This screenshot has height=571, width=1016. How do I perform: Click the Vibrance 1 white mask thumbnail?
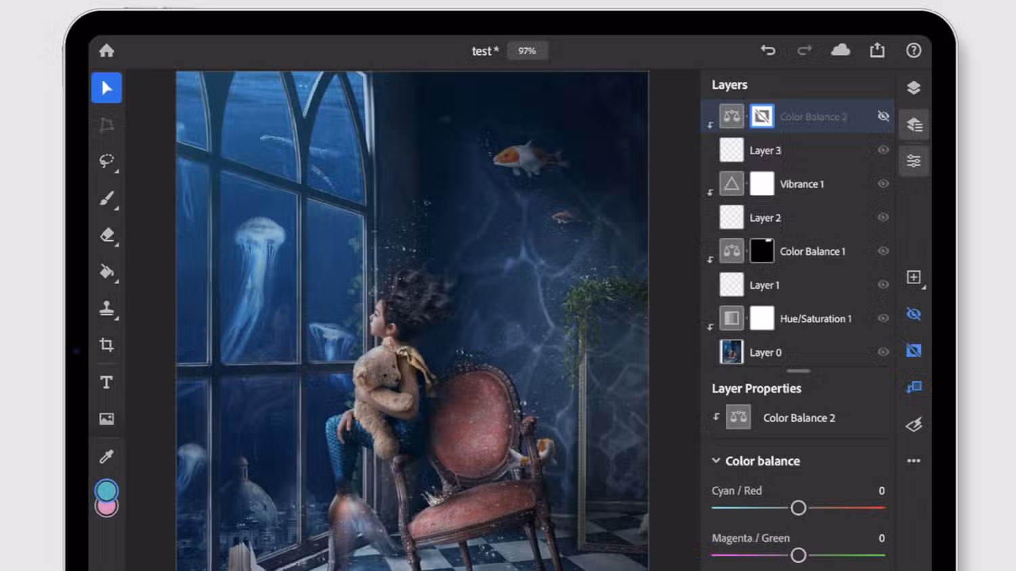point(762,183)
